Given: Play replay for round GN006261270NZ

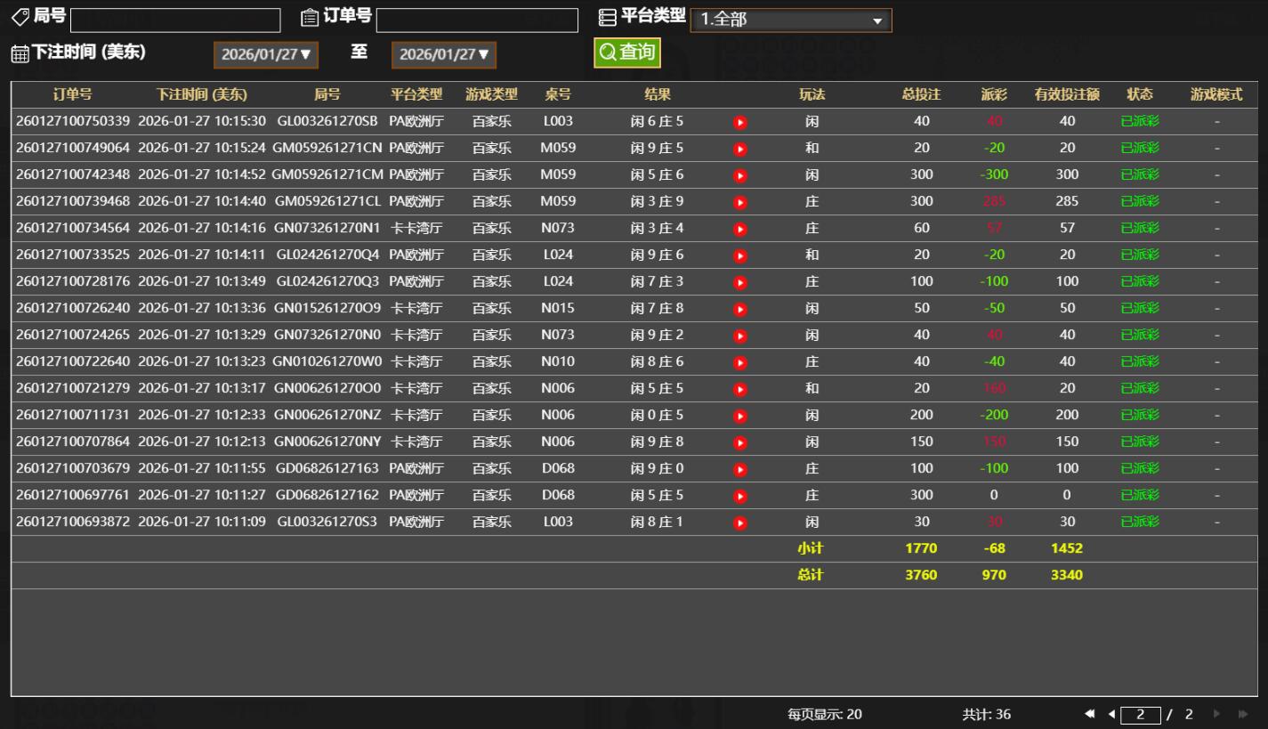Looking at the screenshot, I should (x=739, y=416).
